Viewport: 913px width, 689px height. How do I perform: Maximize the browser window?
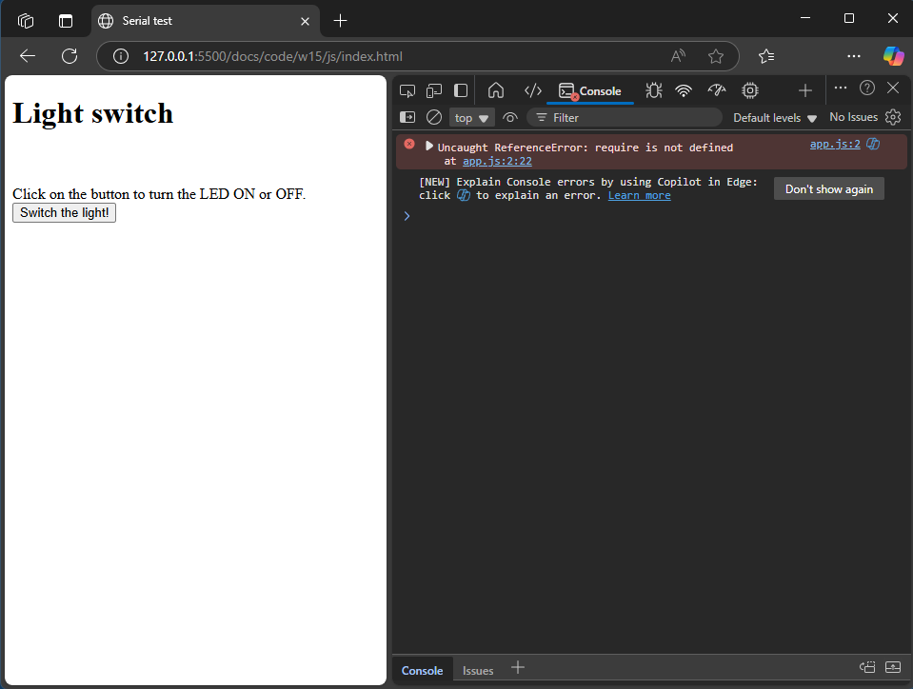pos(849,18)
